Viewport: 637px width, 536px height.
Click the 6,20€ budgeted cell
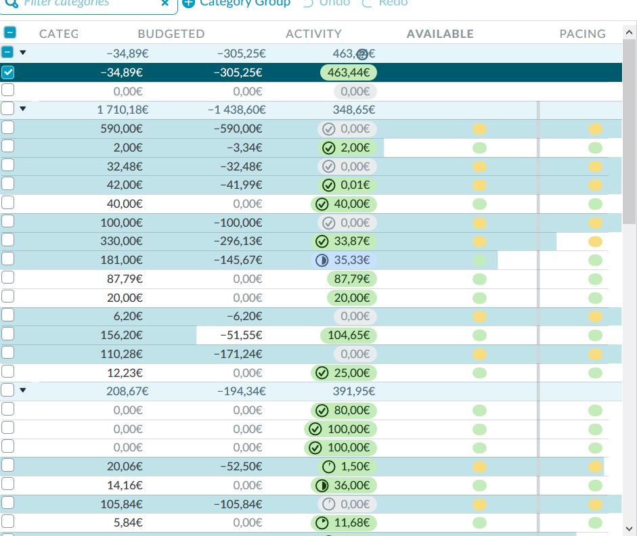tap(128, 316)
